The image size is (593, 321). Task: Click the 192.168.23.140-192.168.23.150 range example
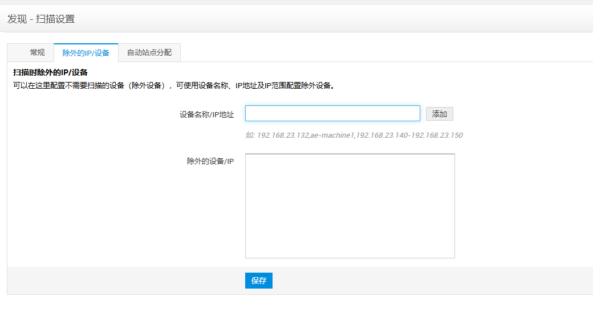(x=409, y=135)
